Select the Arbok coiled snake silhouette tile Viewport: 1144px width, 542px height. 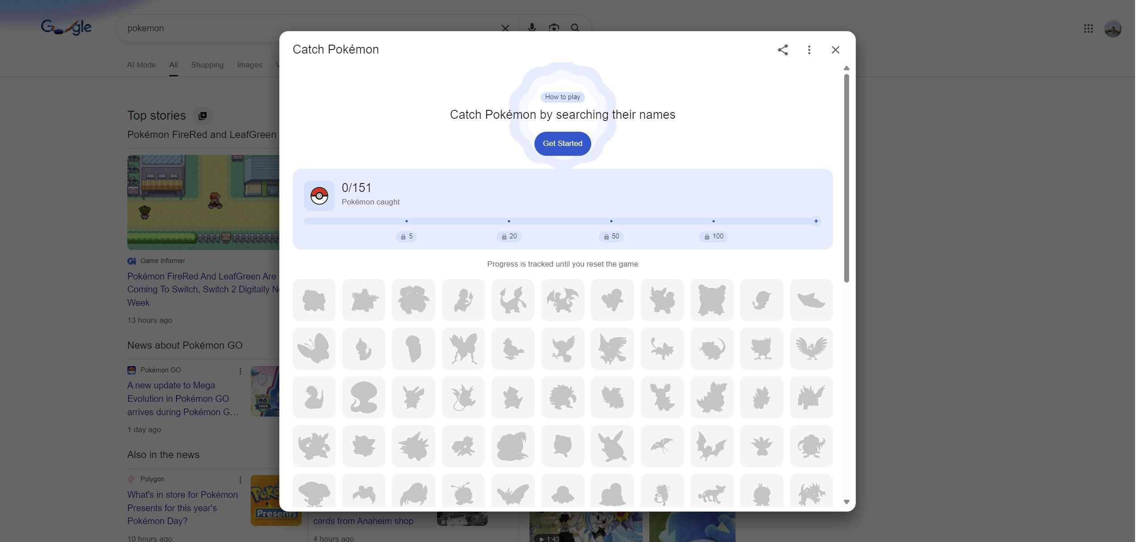[364, 397]
